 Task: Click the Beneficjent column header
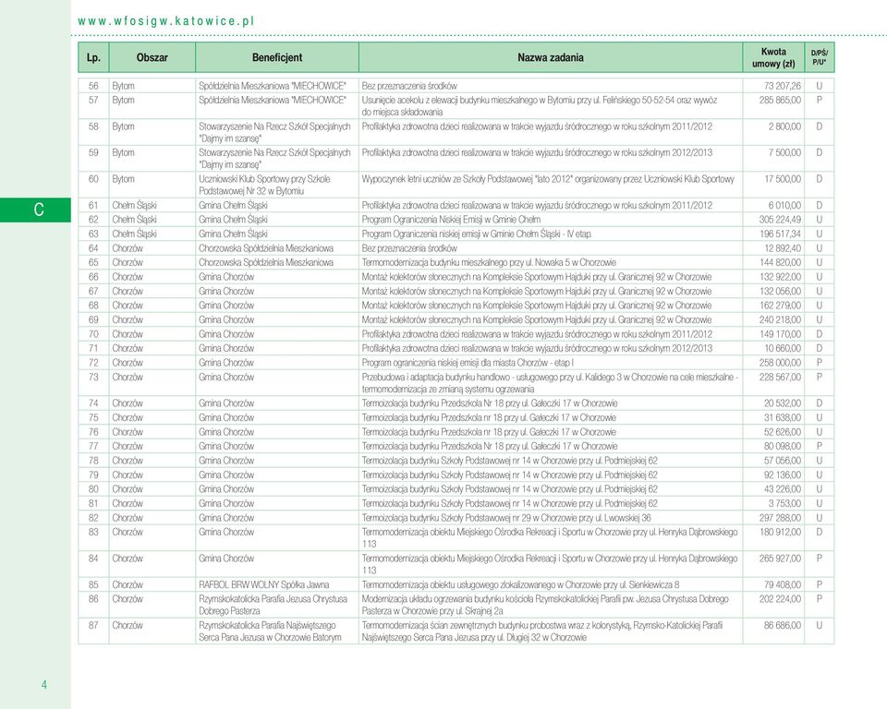tap(277, 57)
